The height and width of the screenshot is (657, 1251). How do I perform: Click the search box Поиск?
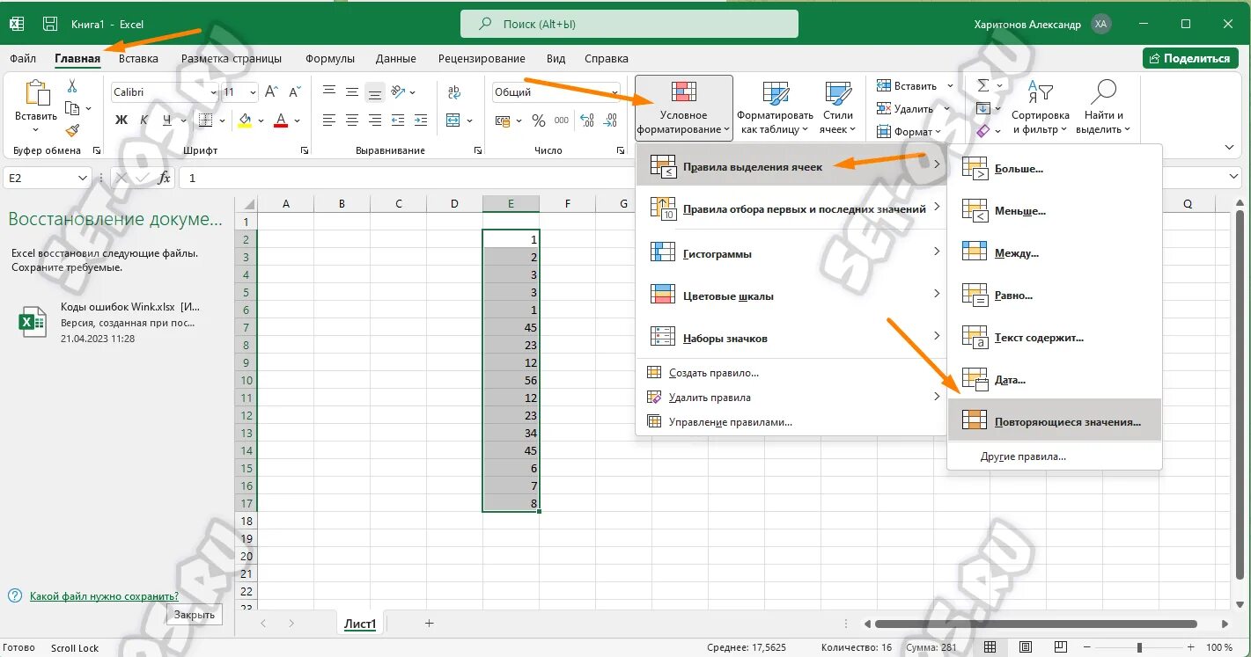coord(629,24)
